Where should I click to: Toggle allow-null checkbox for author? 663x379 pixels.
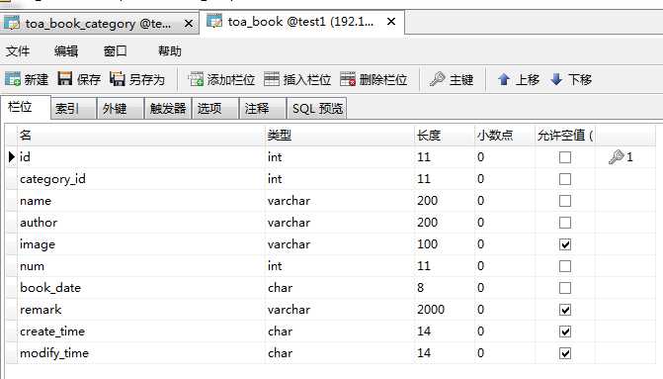coord(565,223)
